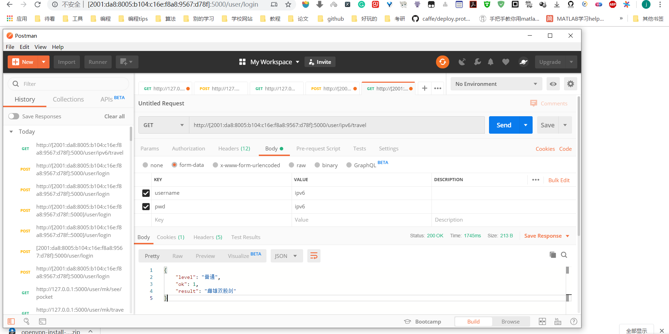Open the GET method dropdown
669x334 pixels.
click(x=163, y=125)
